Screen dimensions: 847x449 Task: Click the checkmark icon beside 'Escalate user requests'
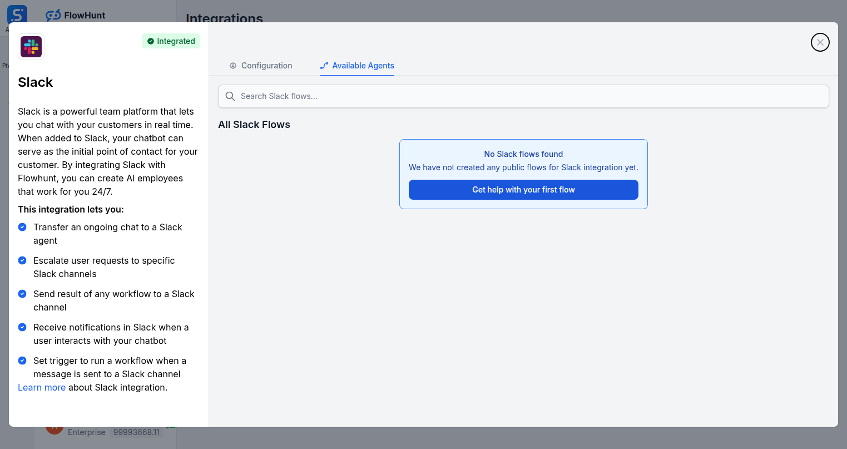(22, 260)
